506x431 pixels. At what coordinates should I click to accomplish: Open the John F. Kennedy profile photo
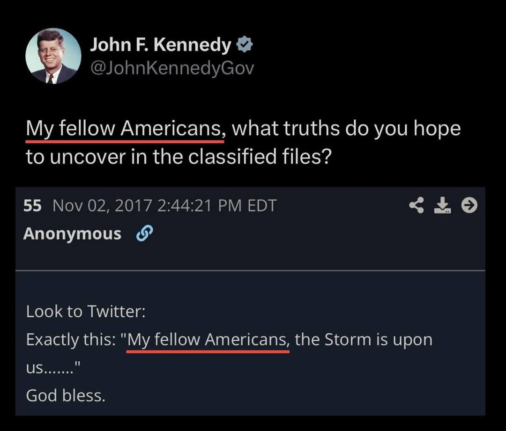coord(53,56)
